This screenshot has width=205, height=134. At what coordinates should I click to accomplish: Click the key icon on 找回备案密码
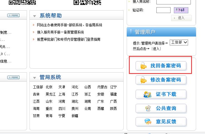click(x=143, y=66)
